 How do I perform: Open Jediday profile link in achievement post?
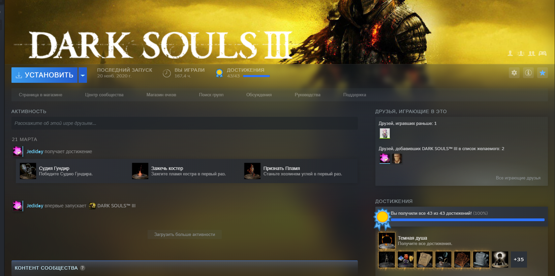tap(35, 151)
